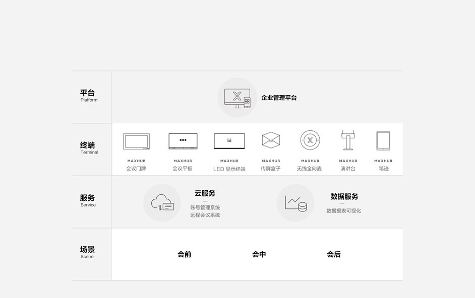Switch to the 会中 scene tab
This screenshot has height=298, width=475.
[x=259, y=254]
